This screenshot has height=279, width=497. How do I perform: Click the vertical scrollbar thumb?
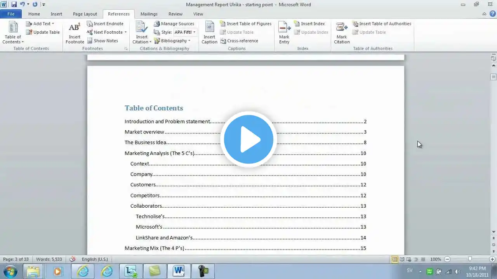tap(494, 77)
